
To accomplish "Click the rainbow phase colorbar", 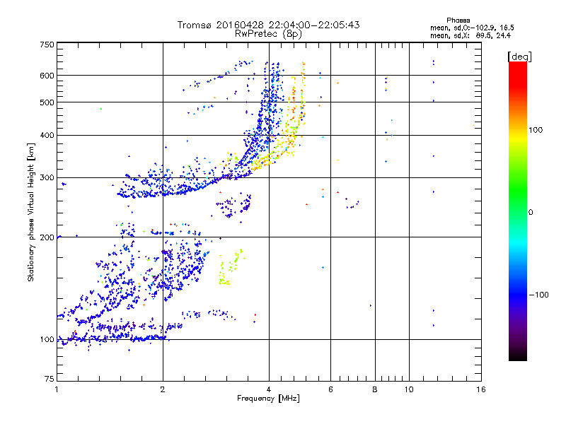I will coord(518,211).
